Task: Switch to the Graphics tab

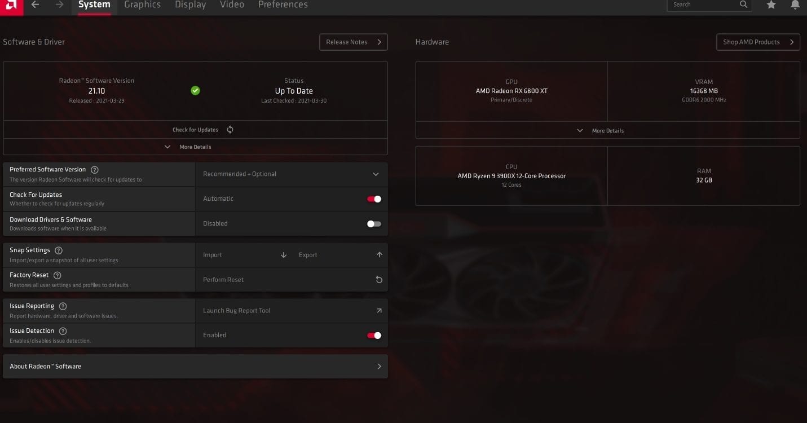Action: 142,5
